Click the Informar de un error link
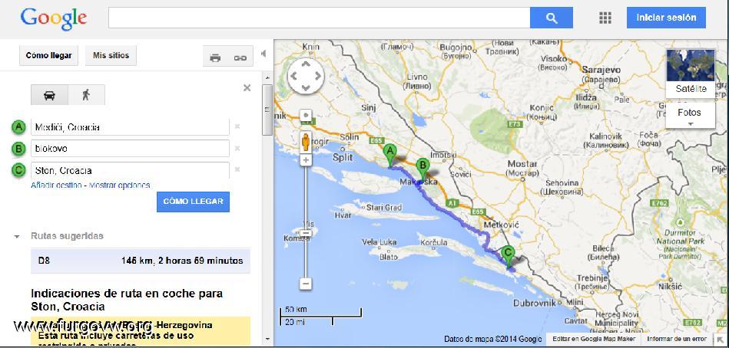 pos(677,339)
